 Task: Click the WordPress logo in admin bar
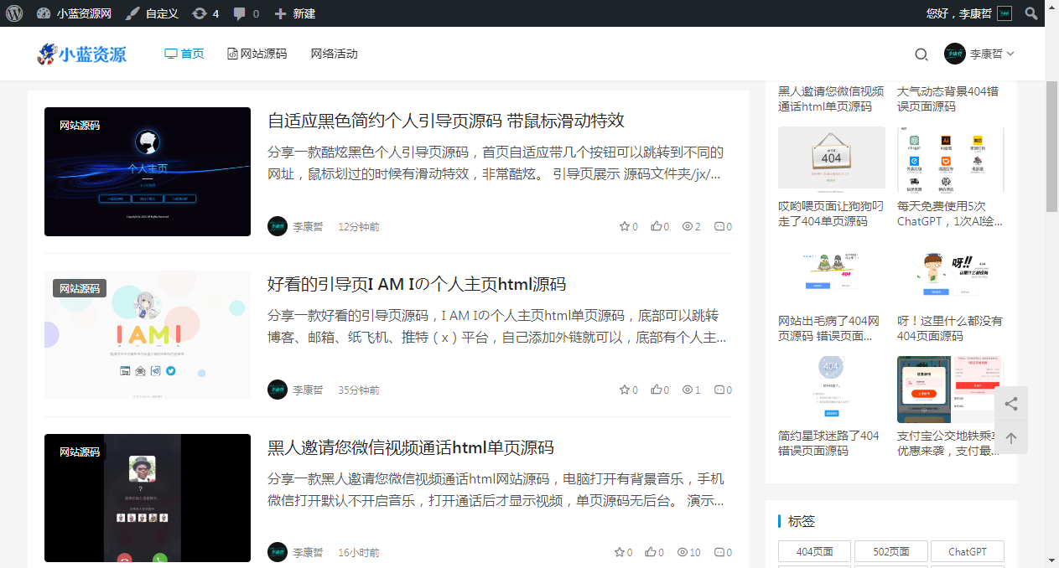(14, 13)
